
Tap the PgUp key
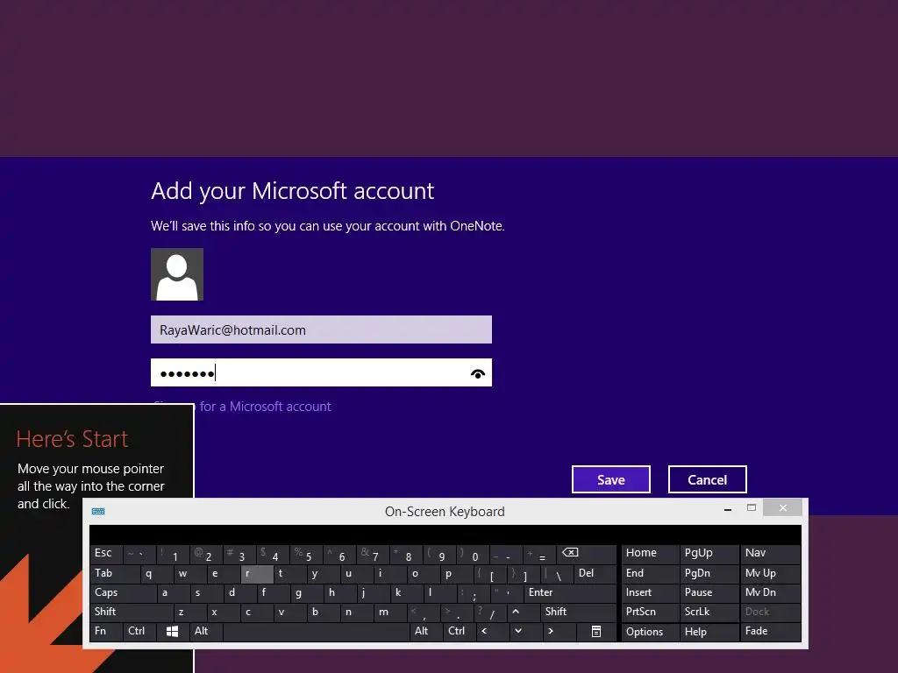point(709,554)
